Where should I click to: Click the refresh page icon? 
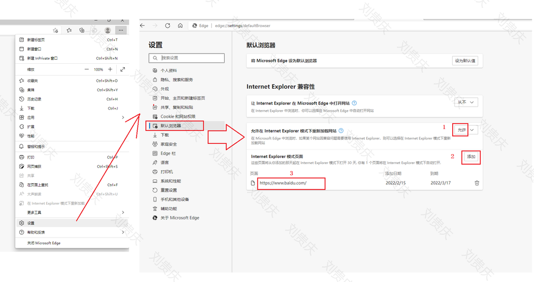(168, 25)
